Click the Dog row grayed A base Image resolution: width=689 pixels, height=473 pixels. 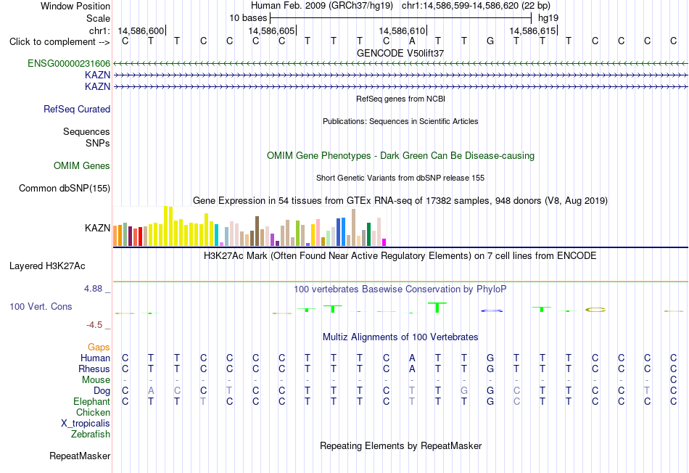pyautogui.click(x=151, y=390)
